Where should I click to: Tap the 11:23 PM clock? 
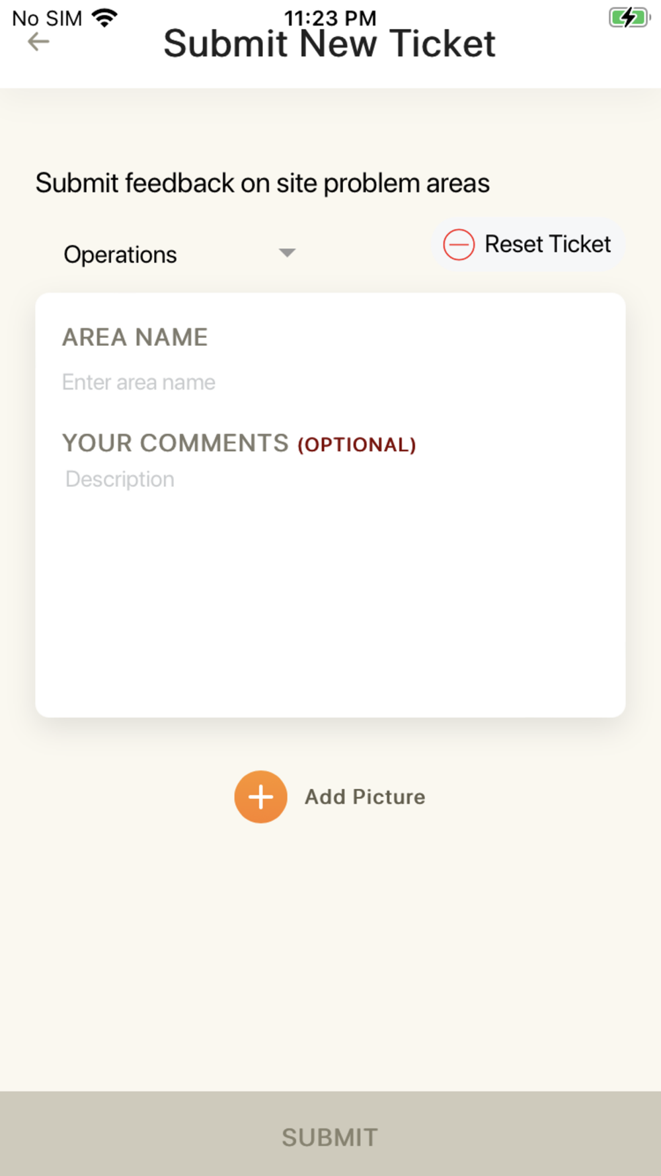click(x=330, y=17)
